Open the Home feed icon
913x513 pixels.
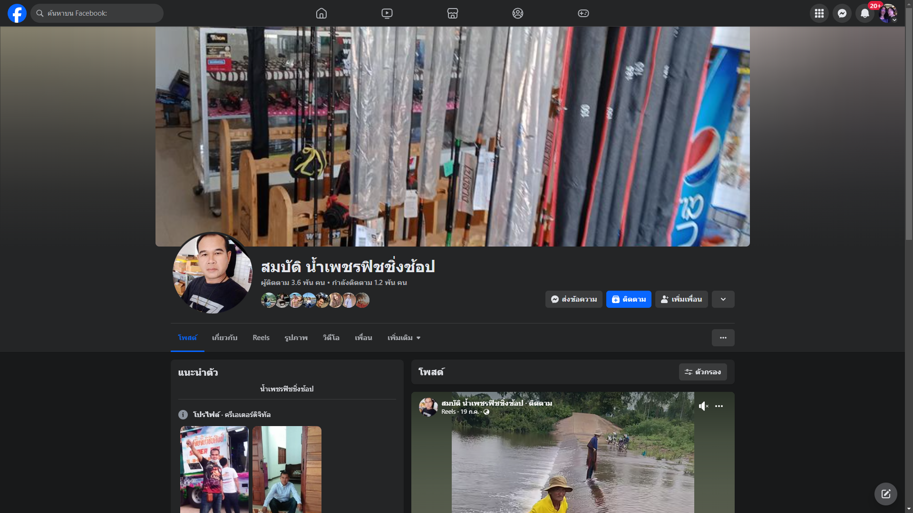click(x=321, y=13)
